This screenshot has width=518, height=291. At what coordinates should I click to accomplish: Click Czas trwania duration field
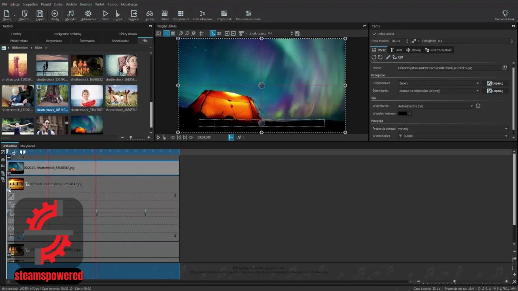tap(398, 41)
